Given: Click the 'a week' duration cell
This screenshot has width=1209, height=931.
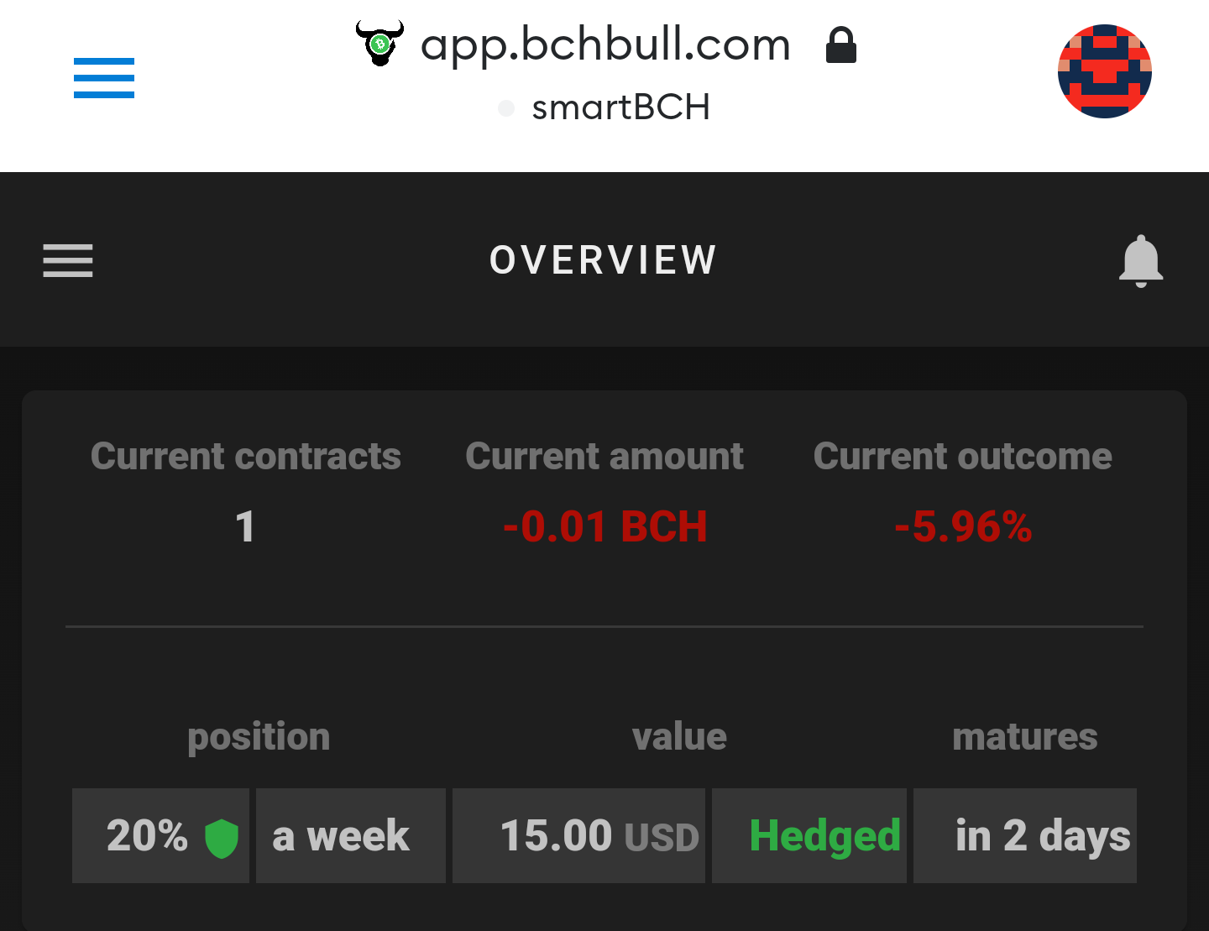Looking at the screenshot, I should click(351, 835).
